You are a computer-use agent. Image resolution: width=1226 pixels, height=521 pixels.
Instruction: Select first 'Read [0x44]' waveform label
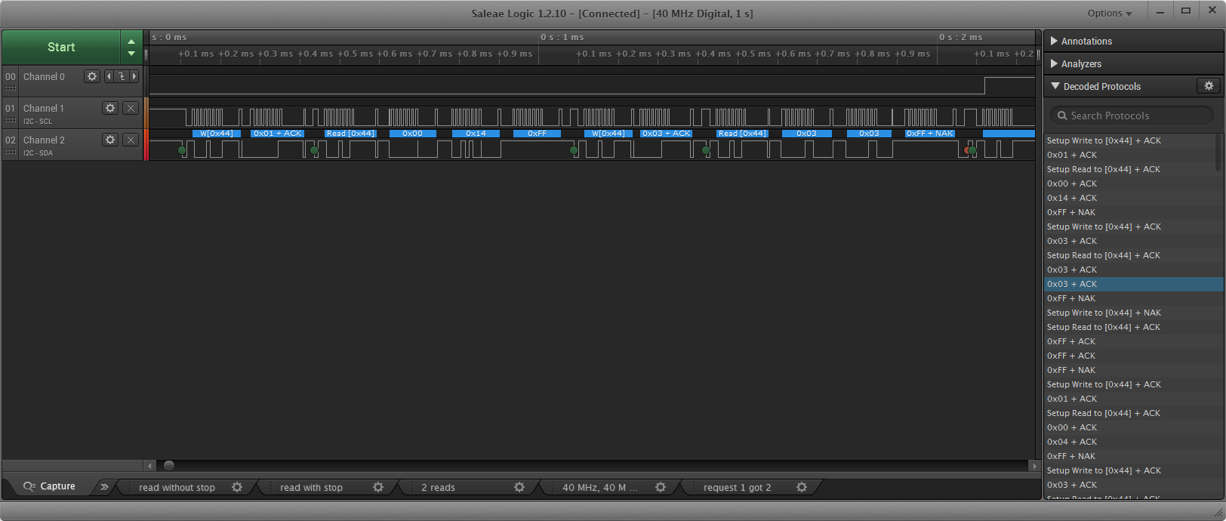350,134
